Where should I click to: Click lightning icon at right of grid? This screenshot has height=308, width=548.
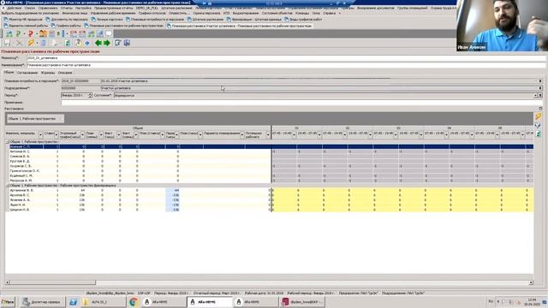coord(538,116)
